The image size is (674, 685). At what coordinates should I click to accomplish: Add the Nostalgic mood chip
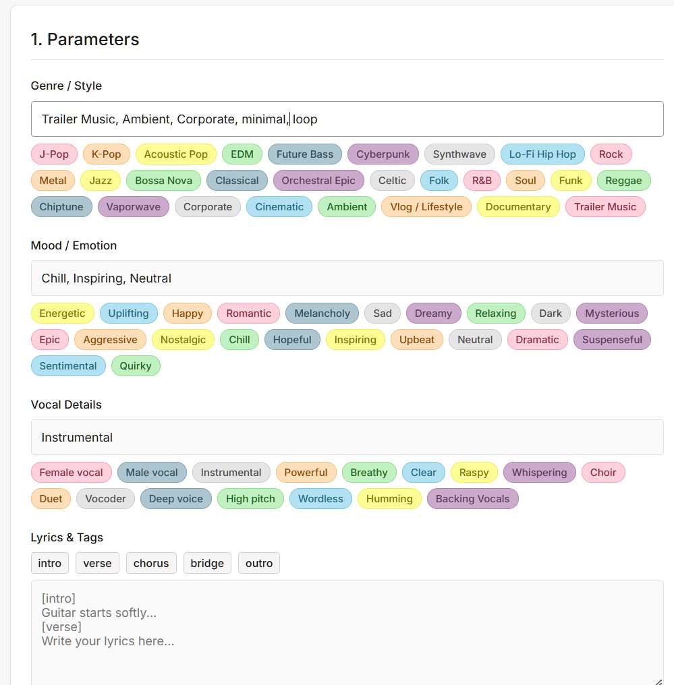click(x=183, y=339)
